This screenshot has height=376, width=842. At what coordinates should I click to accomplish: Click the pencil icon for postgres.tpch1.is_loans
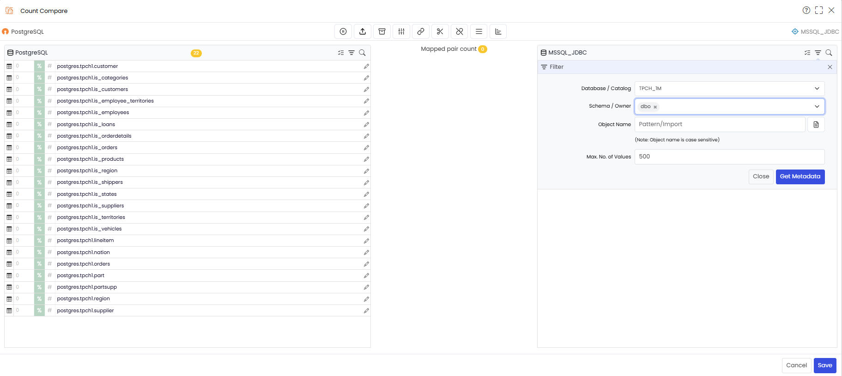pyautogui.click(x=366, y=125)
